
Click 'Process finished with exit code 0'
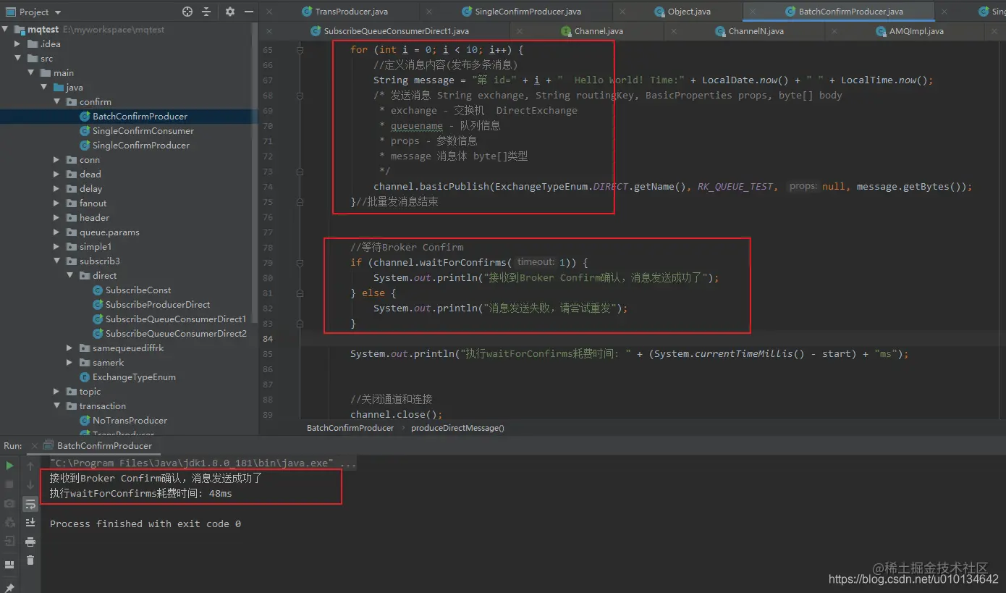145,523
